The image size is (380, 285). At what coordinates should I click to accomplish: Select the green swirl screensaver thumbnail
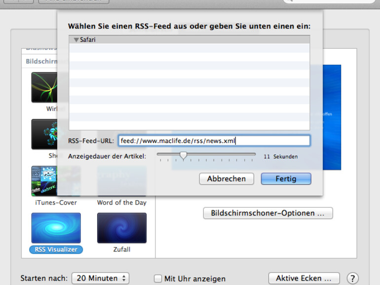pyautogui.click(x=44, y=87)
